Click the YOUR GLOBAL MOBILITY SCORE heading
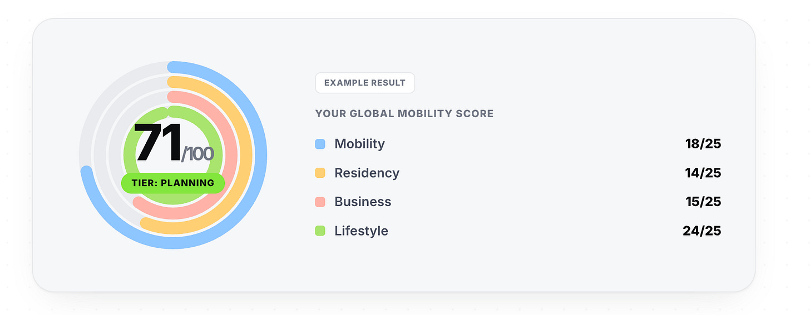 (404, 114)
